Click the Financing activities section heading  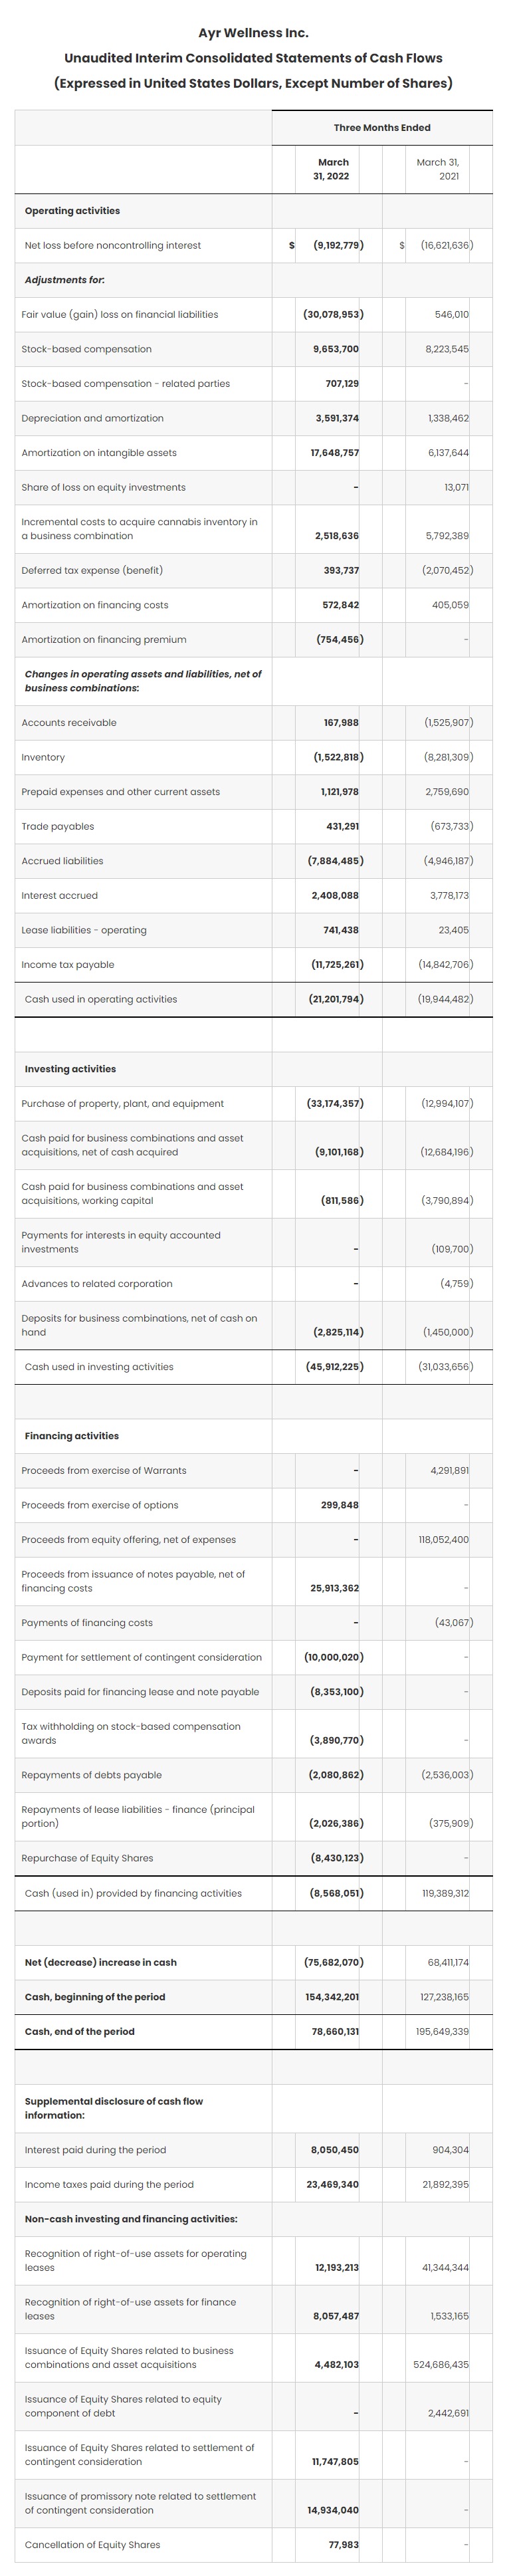tap(71, 1436)
